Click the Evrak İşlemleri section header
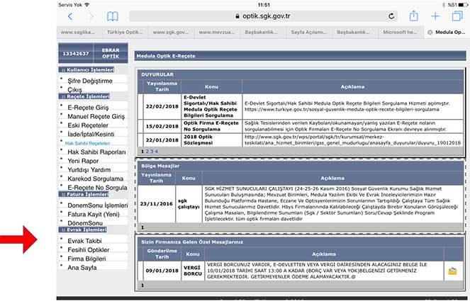Screen dimensions: 470x301 click(x=83, y=229)
